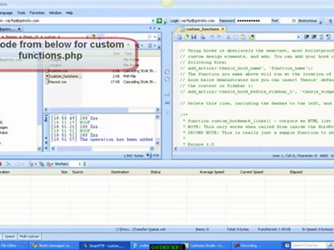
Task: Click the word wrap icon at editor toolbar end
Action: pos(328,37)
